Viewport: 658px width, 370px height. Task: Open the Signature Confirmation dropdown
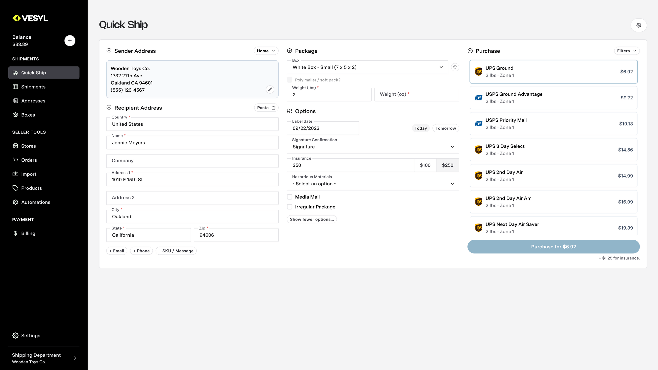(x=373, y=147)
